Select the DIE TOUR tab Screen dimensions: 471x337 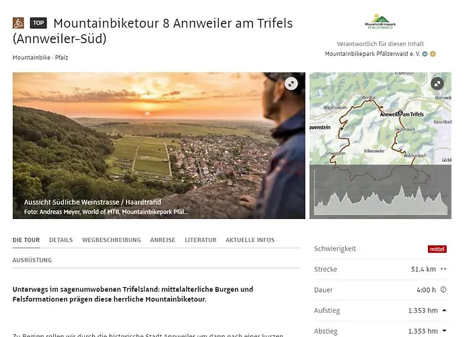[x=26, y=240]
